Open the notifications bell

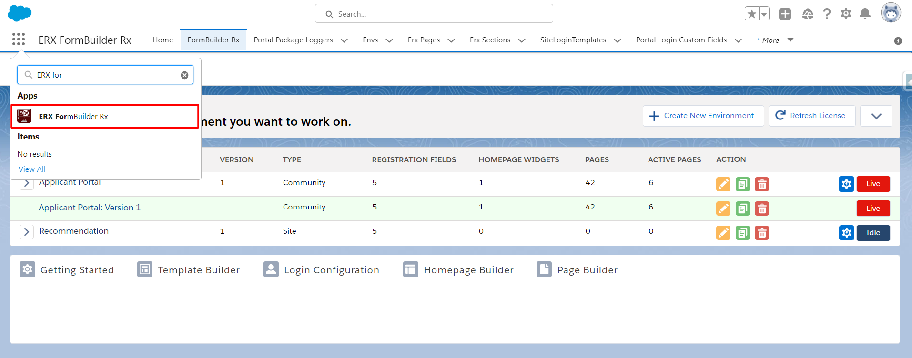865,14
